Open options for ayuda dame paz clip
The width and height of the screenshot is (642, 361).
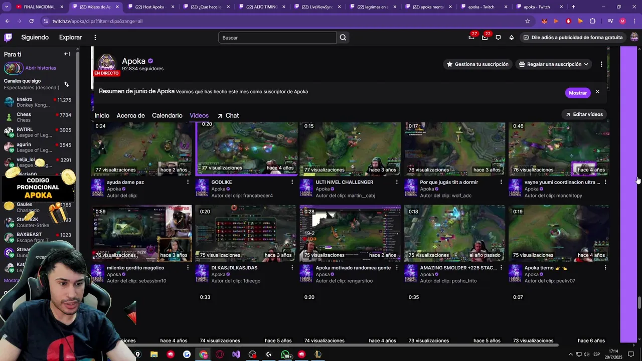pos(188,182)
